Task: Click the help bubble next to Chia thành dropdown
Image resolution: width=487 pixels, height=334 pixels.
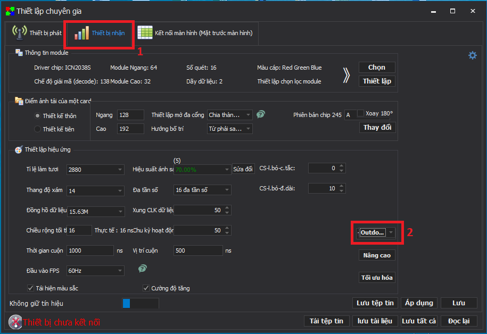Action: click(x=261, y=114)
